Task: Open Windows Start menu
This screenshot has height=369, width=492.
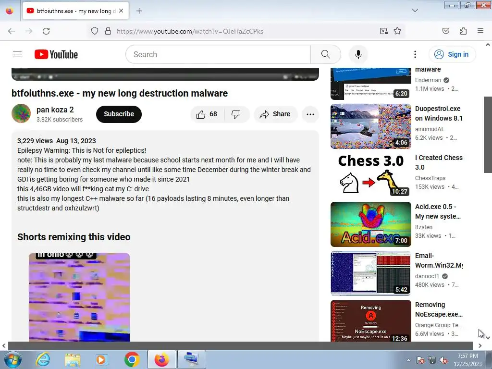Action: pos(12,359)
